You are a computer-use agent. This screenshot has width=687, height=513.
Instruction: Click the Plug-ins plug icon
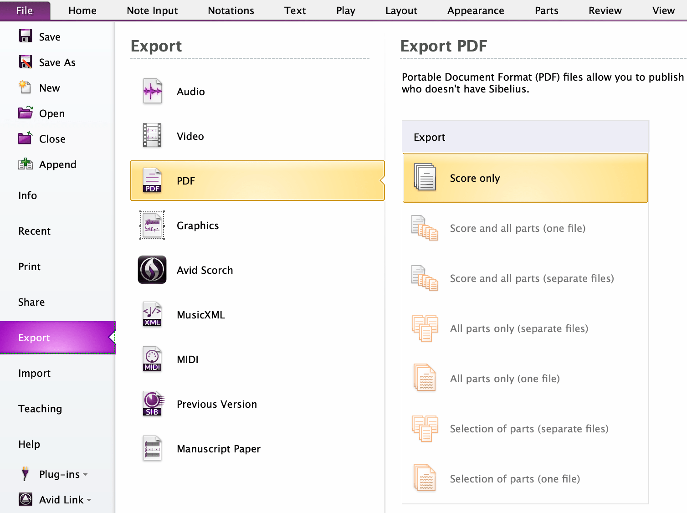click(x=26, y=474)
